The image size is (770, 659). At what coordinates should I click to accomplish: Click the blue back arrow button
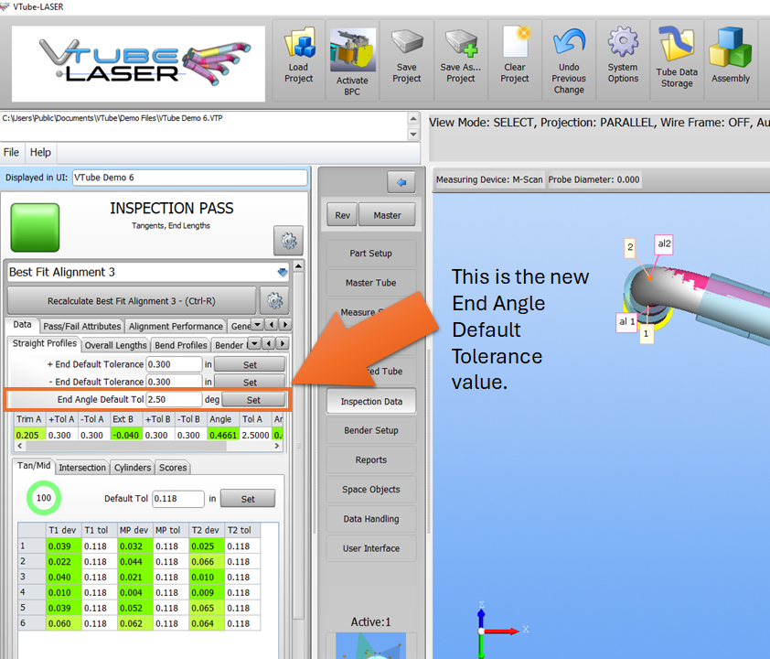[x=401, y=182]
